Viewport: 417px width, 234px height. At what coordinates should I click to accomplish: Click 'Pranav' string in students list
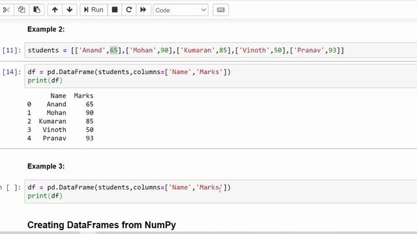tap(309, 50)
